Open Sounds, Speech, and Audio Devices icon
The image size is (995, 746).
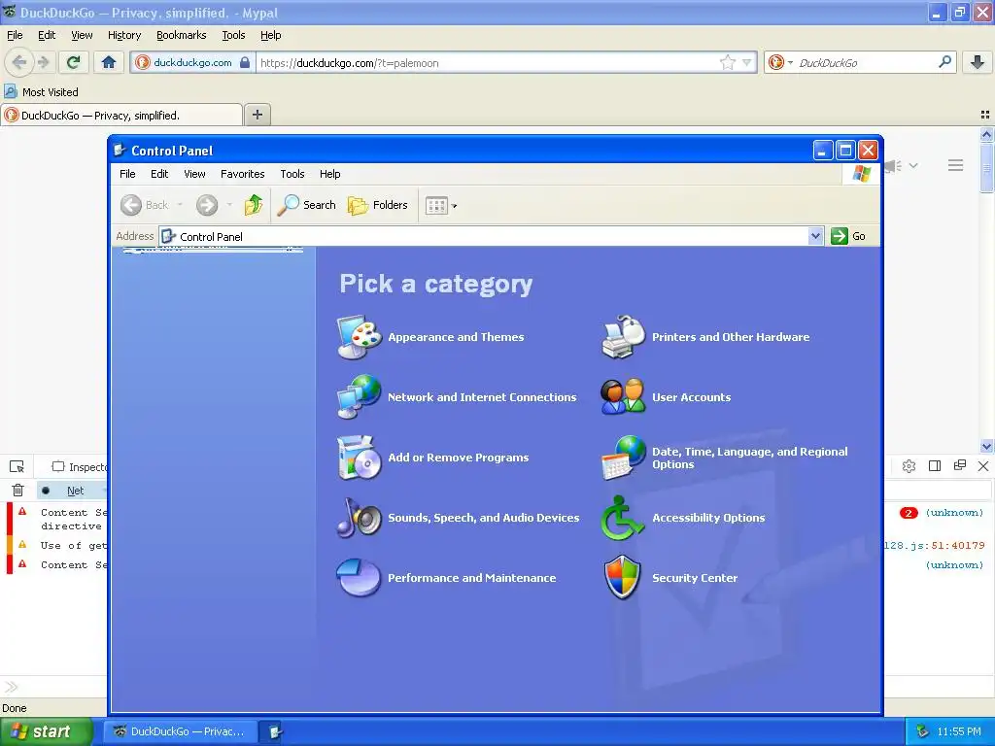tap(359, 518)
